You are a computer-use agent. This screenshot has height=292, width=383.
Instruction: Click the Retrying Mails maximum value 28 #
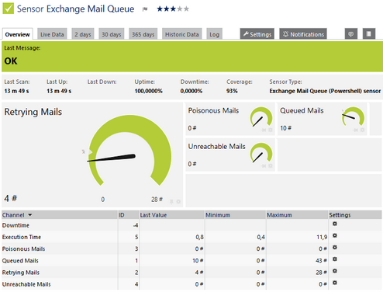point(321,273)
